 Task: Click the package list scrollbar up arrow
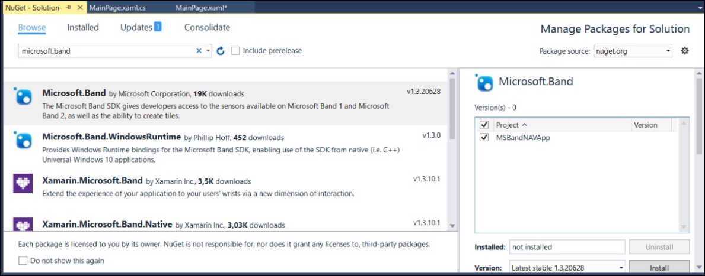click(452, 73)
